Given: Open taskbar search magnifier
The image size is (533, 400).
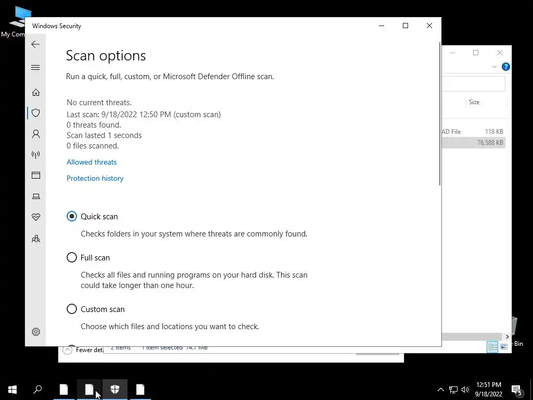Looking at the screenshot, I should pos(37,390).
